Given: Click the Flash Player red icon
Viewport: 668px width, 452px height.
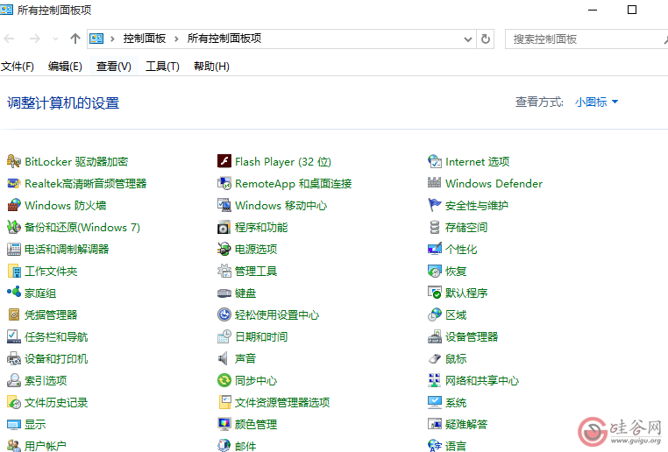Looking at the screenshot, I should (x=224, y=161).
